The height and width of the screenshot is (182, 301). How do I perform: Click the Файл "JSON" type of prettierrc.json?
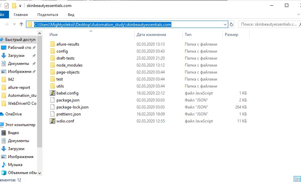pyautogui.click(x=196, y=114)
